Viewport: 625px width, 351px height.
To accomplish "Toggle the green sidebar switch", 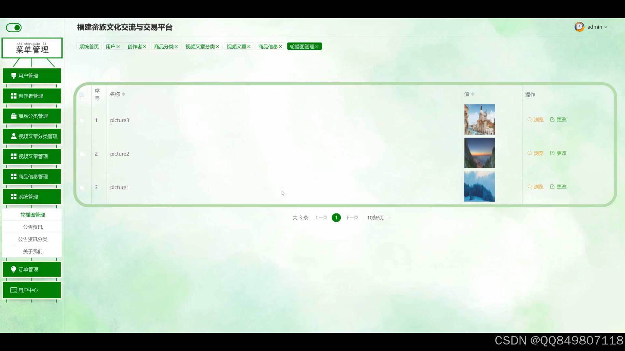I will [14, 28].
